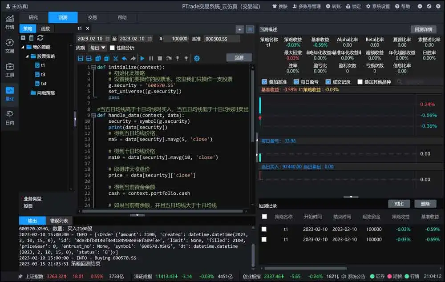This screenshot has width=445, height=282.
Task: Select the 函数 tab
Action: click(x=45, y=28)
